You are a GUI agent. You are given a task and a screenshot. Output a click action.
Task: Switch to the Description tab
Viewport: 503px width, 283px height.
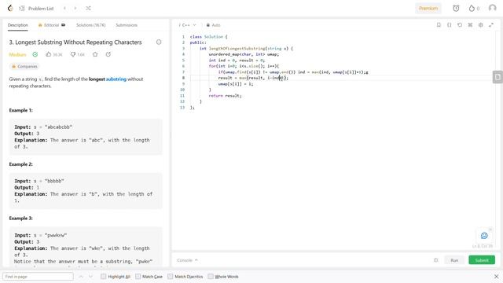coord(18,25)
